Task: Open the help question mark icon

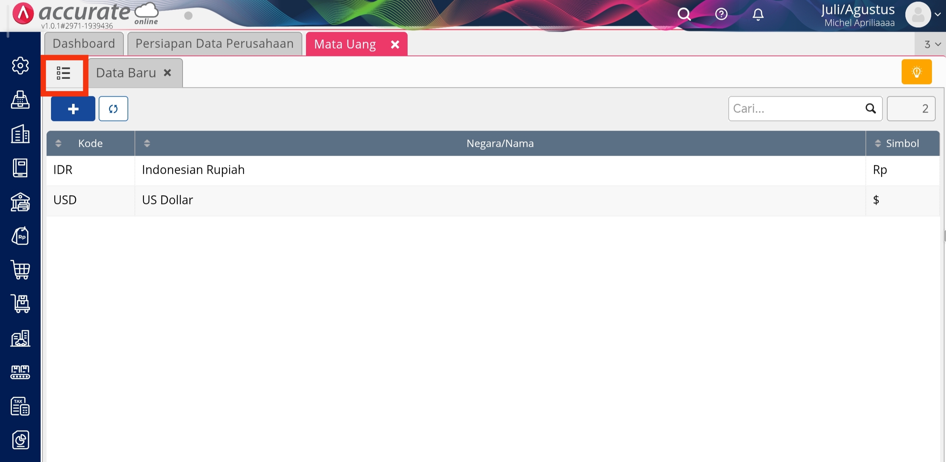Action: tap(721, 14)
